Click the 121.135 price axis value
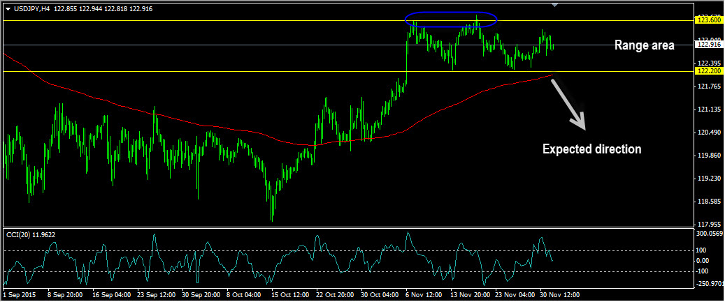This screenshot has width=725, height=302. click(x=709, y=110)
